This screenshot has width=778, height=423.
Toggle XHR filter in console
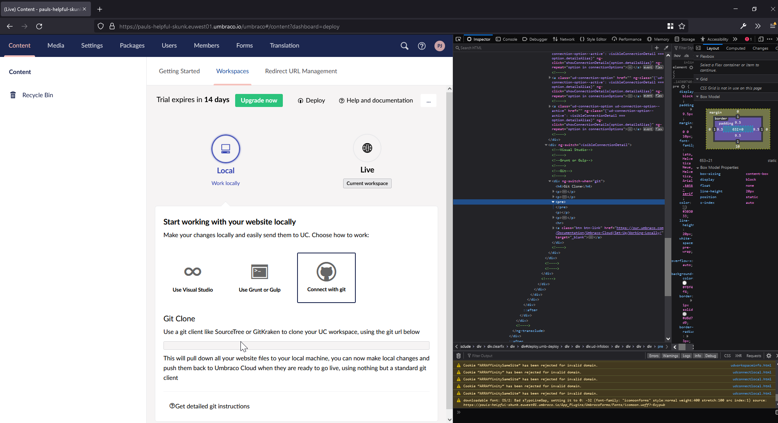click(738, 356)
